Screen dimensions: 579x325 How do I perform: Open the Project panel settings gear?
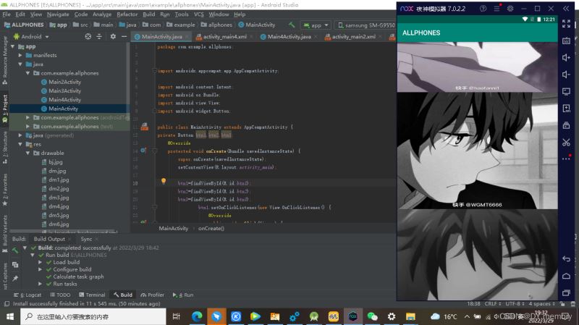[x=113, y=36]
